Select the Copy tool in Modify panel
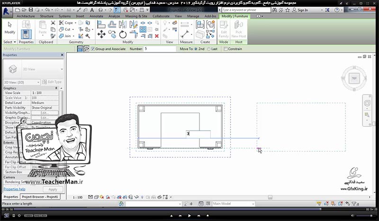Image resolution: width=379 pixels, height=221 pixels. (x=112, y=34)
